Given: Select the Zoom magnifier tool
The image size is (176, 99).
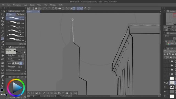Looking at the screenshot, I should [x=2, y=14].
